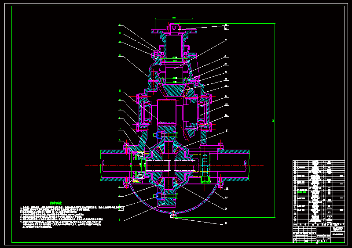The height and width of the screenshot is (248, 352).
Task: Click part callout number 17
Action: pos(226,29)
